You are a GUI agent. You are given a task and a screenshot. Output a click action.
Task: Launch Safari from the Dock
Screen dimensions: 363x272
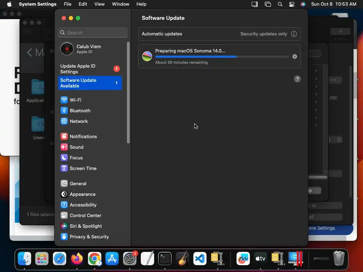click(x=60, y=258)
